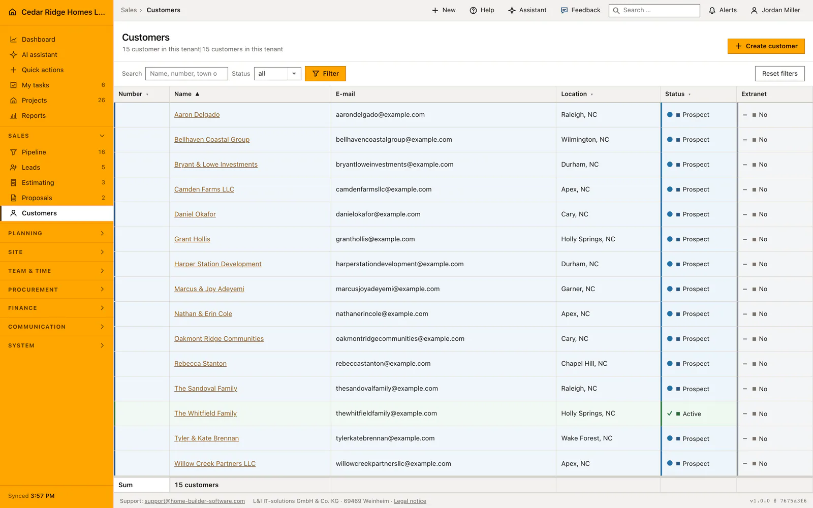The height and width of the screenshot is (508, 813).
Task: Click the Leads people icon
Action: [14, 168]
